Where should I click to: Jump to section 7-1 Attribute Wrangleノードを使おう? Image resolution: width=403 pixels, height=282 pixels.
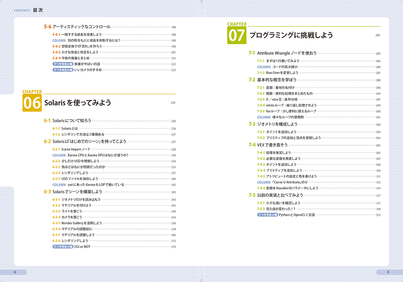287,53
